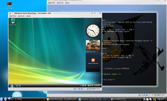Click the orange RSS feed icon

93,60
